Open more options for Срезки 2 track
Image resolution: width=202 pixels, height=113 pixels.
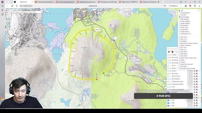pos(199,71)
